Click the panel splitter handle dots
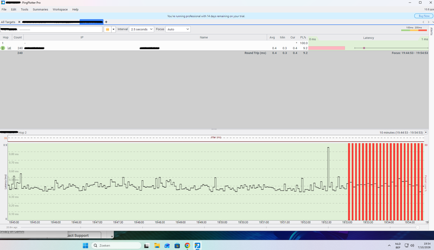Screen dimensions: 434x250 [x=214, y=129]
